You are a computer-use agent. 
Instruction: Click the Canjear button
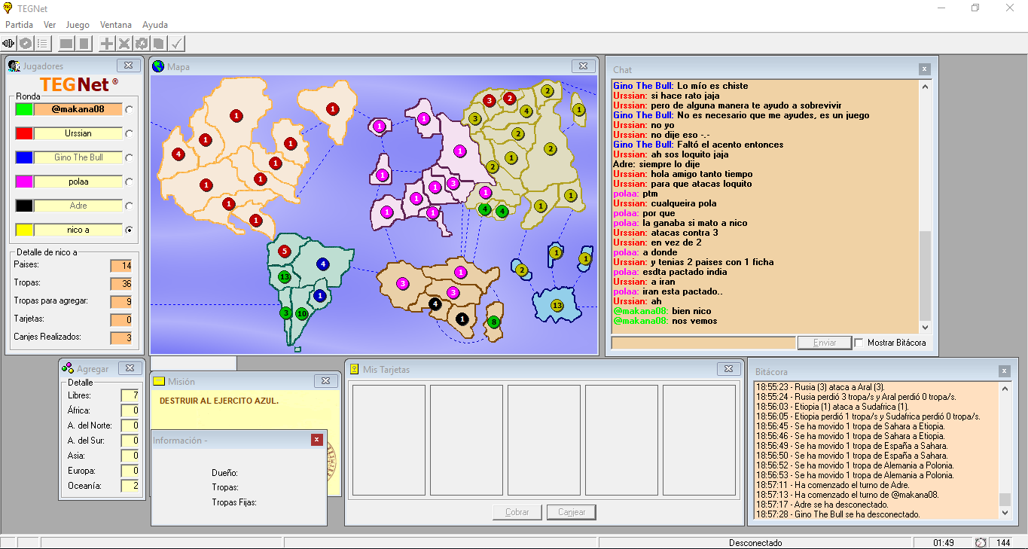coord(572,512)
